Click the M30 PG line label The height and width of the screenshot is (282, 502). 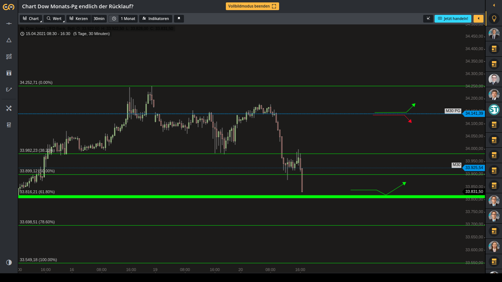tap(453, 111)
